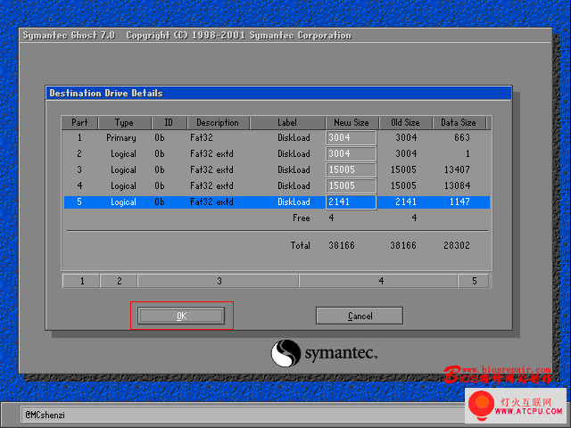Edit New Size field for partition 3

coord(351,169)
